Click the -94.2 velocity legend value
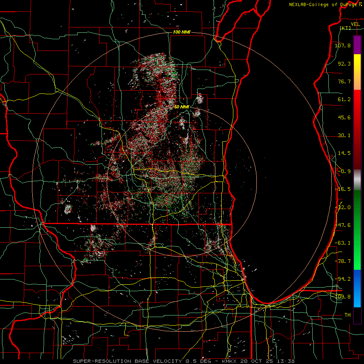The height and width of the screenshot is (364, 364). tap(343, 279)
